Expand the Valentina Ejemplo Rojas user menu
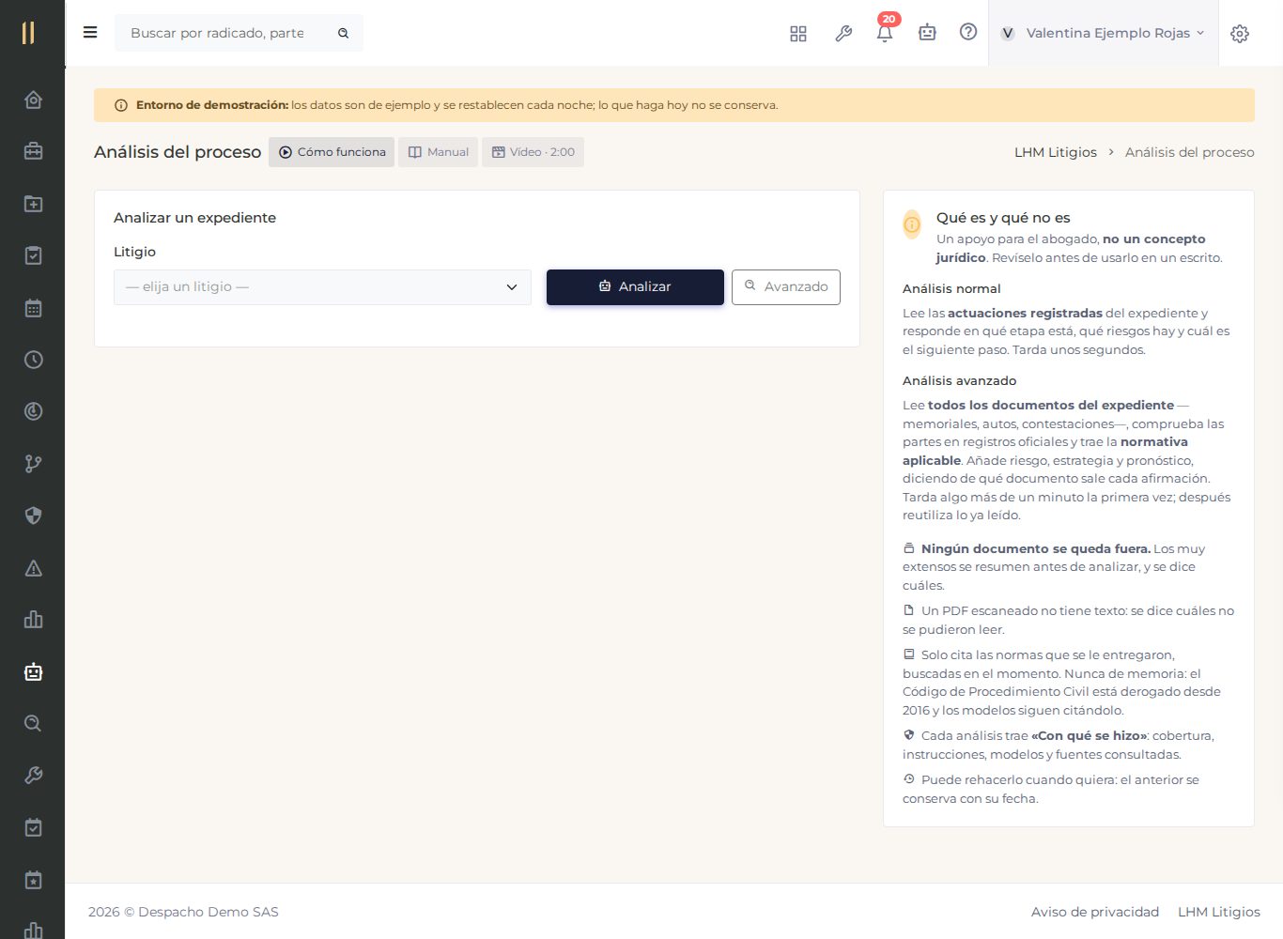This screenshot has width=1283, height=939. (1104, 33)
